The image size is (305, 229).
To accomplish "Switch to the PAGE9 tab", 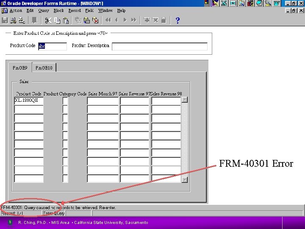I will 20,68.
